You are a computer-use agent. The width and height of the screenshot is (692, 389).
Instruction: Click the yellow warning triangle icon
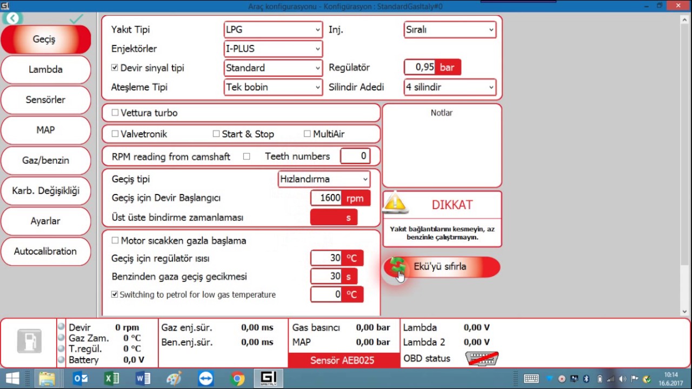(x=395, y=203)
